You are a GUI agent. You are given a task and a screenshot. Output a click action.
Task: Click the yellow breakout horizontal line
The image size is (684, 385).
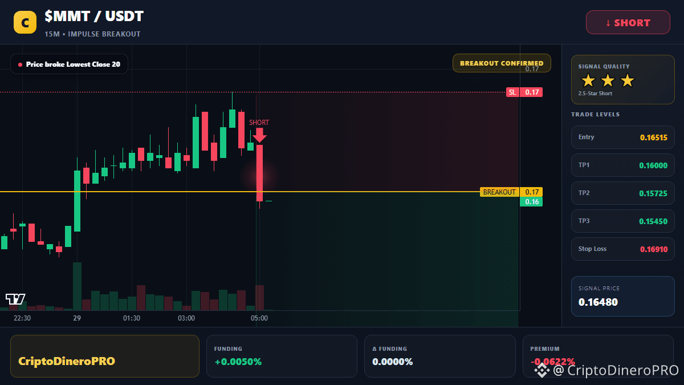pyautogui.click(x=239, y=192)
